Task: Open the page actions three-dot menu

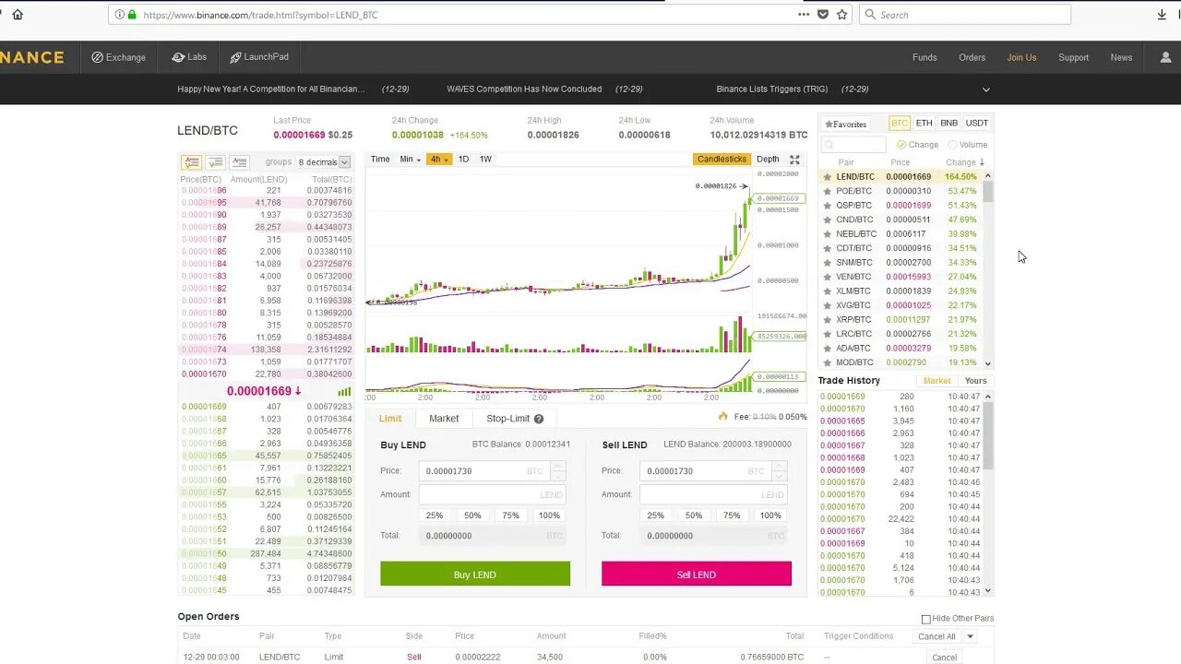Action: (804, 15)
